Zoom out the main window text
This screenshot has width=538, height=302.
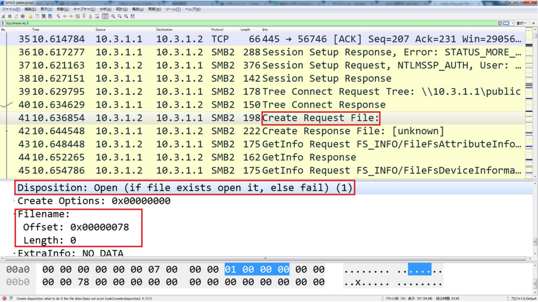point(120,16)
